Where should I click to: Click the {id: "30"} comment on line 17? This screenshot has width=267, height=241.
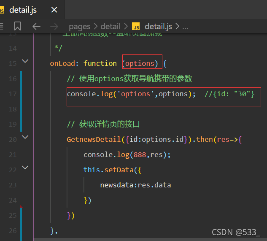click(x=229, y=94)
